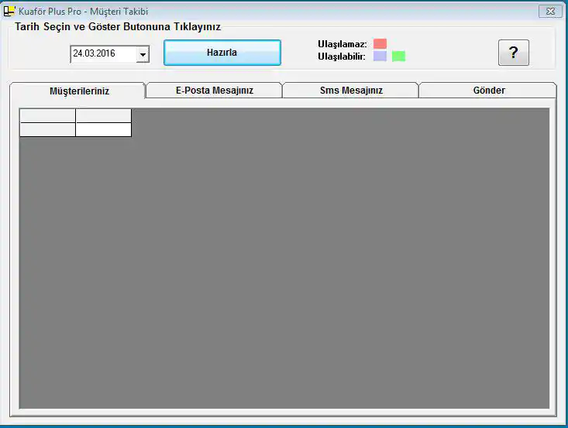Click the red Ulaşılamaz color swatch
568x428 pixels.
tap(380, 43)
